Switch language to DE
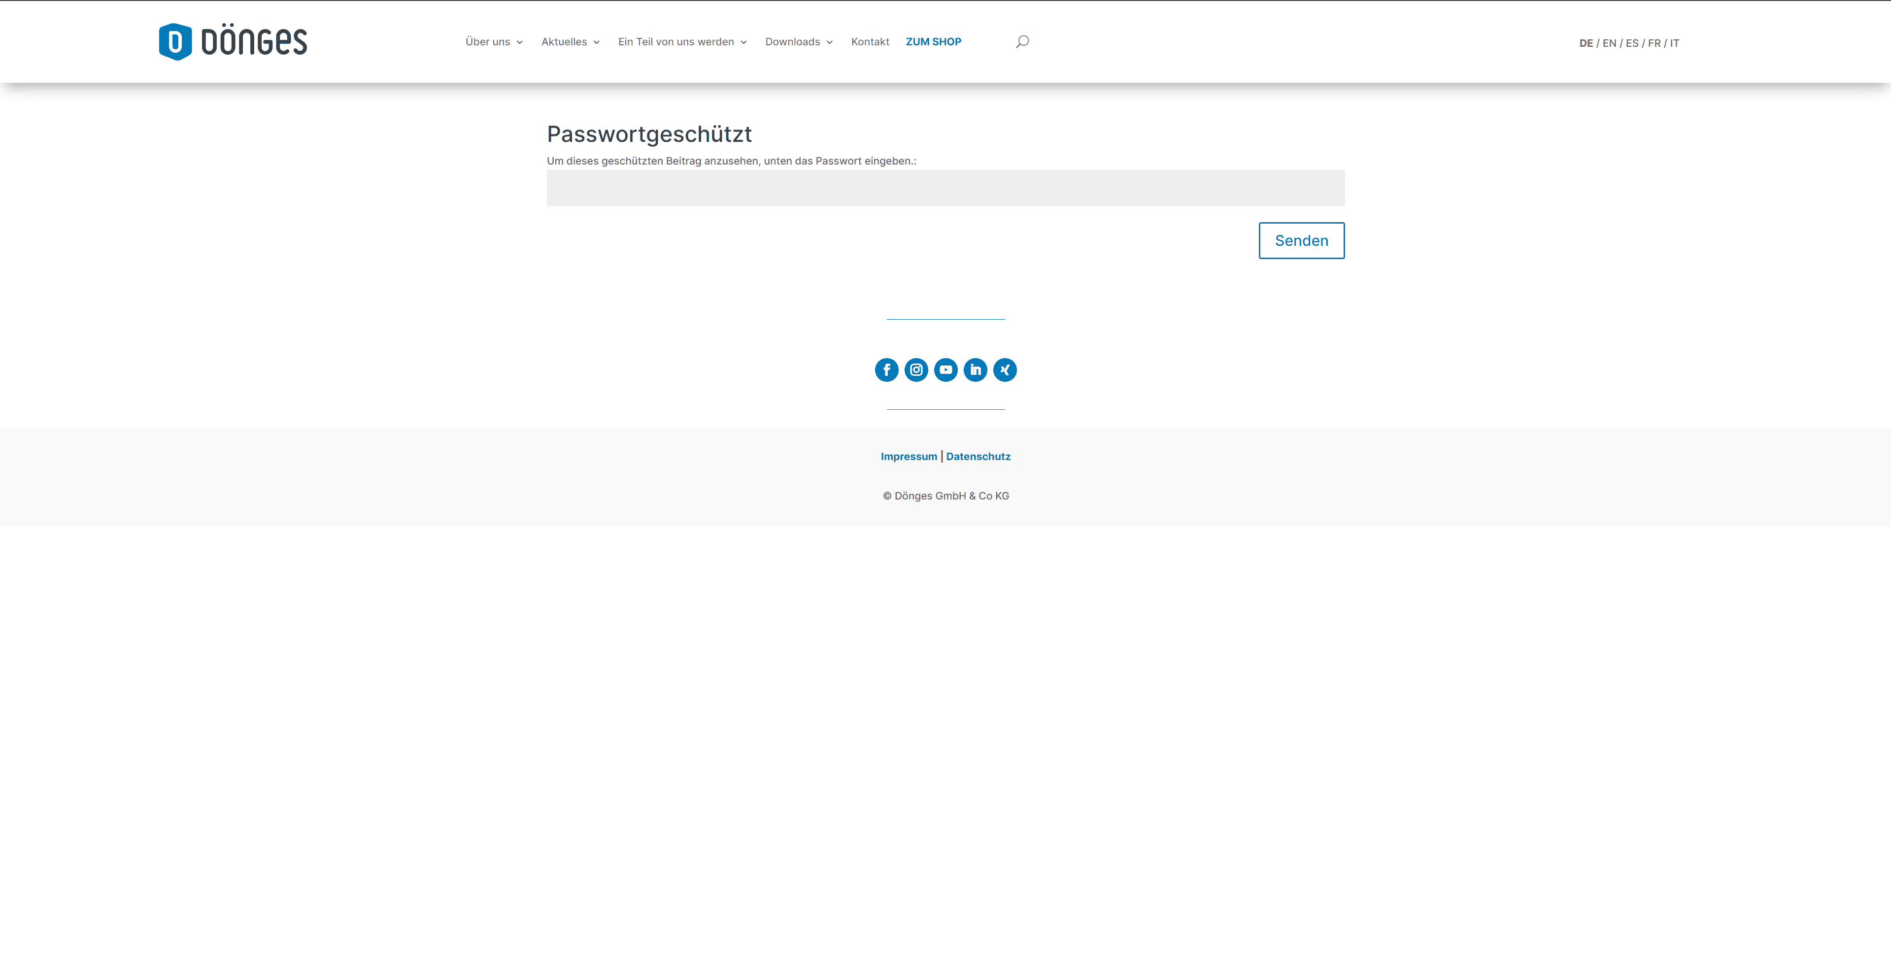Screen dimensions: 1891x964 [1586, 43]
